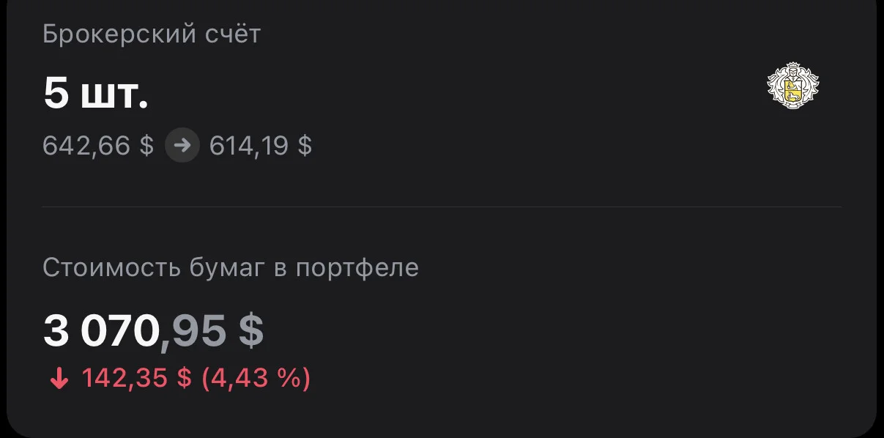Click the dollar sign after 642,66
The width and height of the screenshot is (884, 438).
pos(146,146)
